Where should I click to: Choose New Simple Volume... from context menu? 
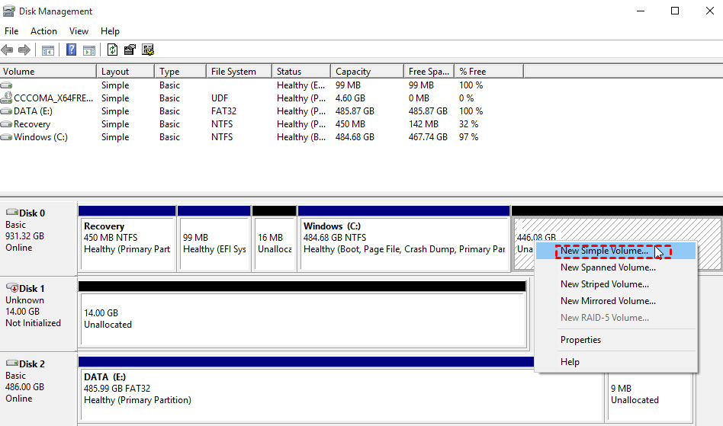pos(615,251)
